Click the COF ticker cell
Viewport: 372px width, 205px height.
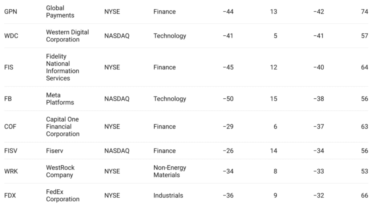click(10, 127)
